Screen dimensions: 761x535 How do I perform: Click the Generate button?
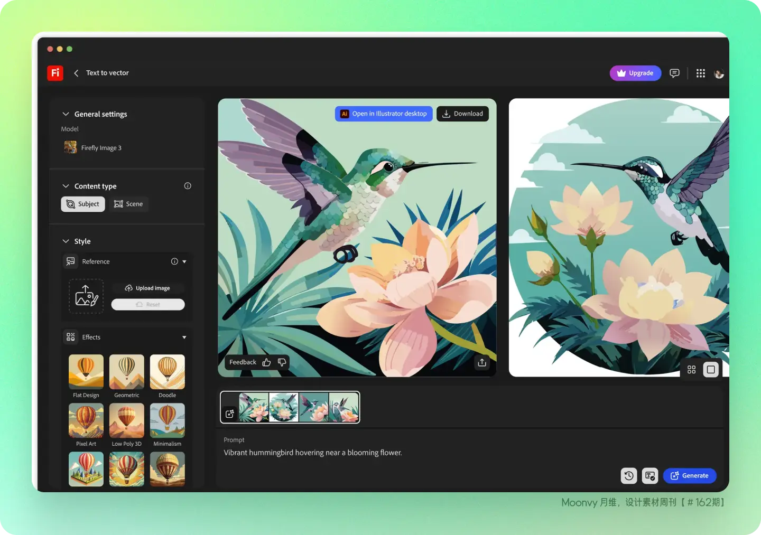(690, 476)
